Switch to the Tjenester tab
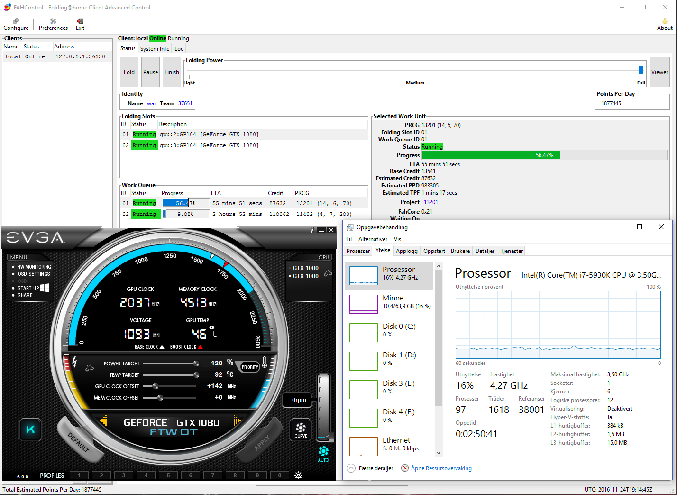Screen dimensions: 677x495 click(x=512, y=251)
